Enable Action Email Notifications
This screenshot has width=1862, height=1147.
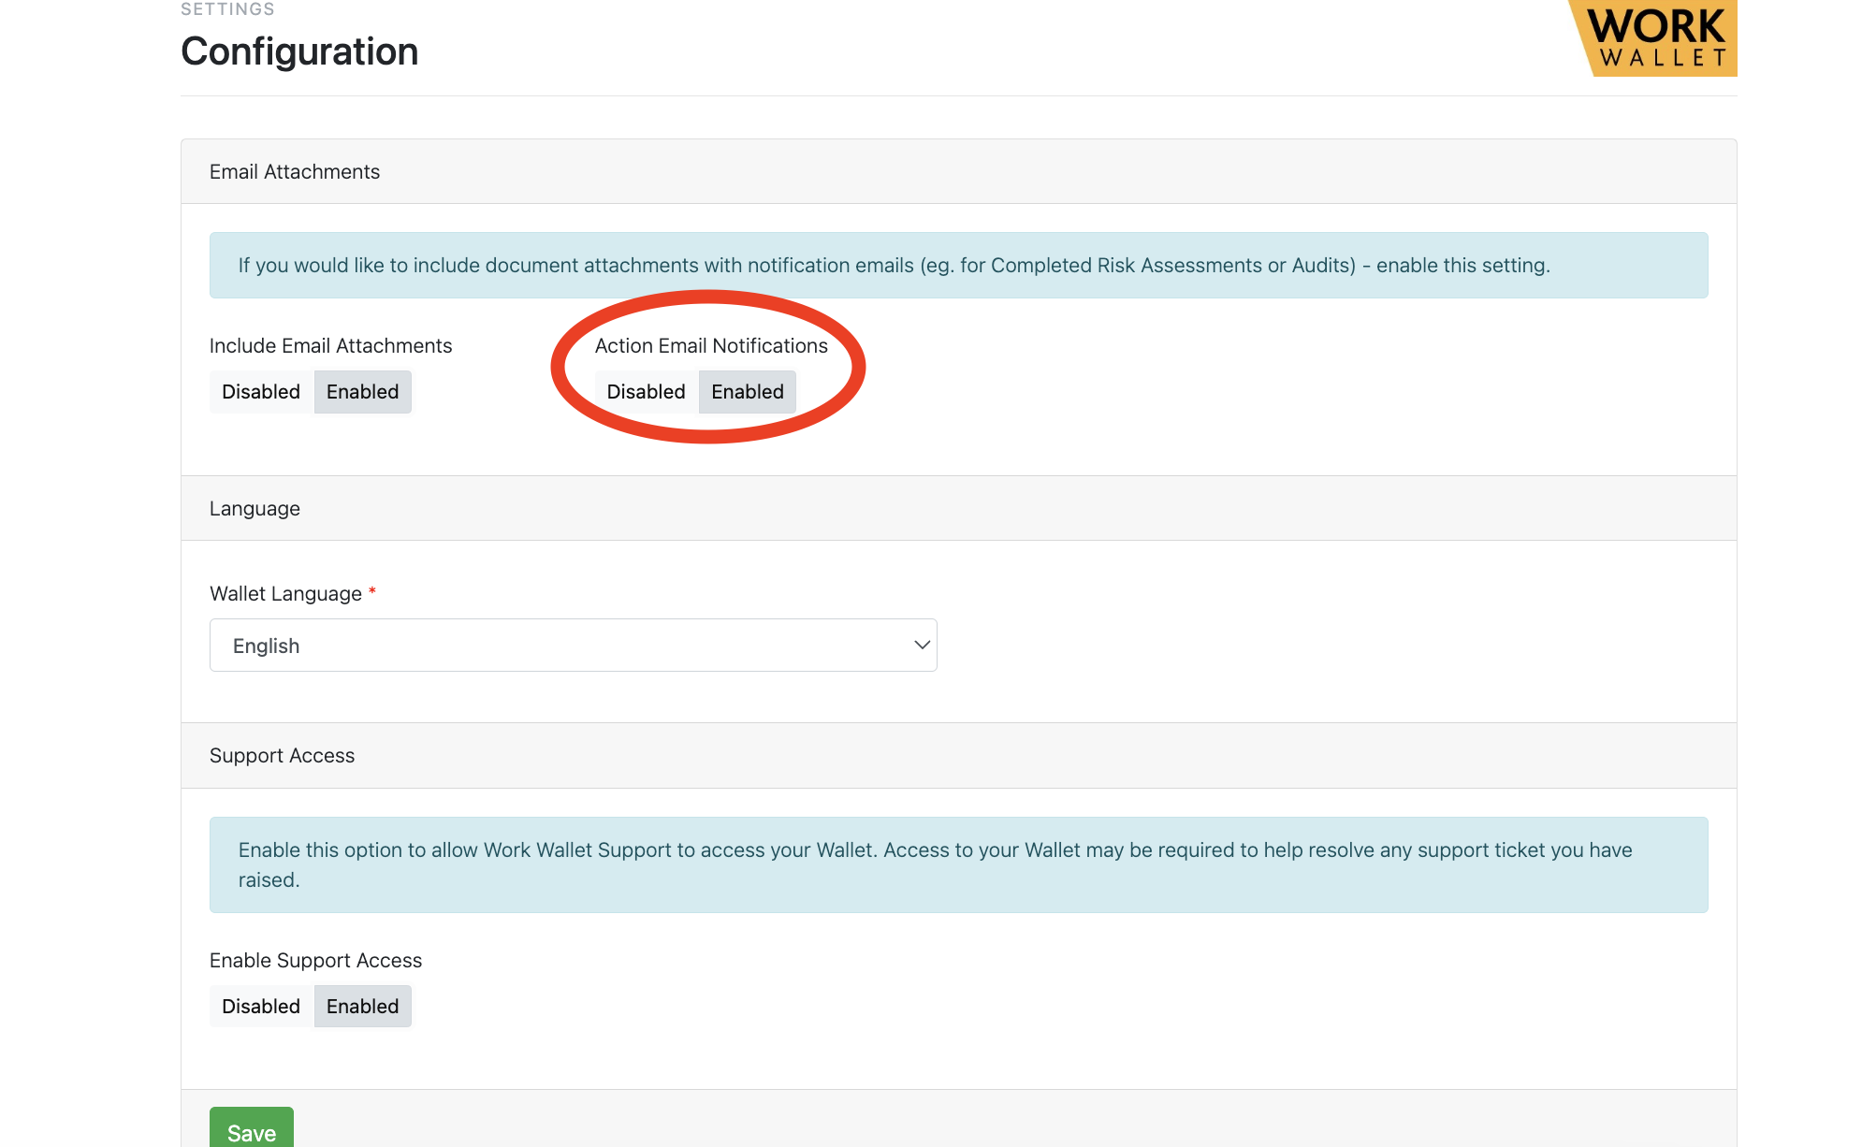pyautogui.click(x=748, y=392)
